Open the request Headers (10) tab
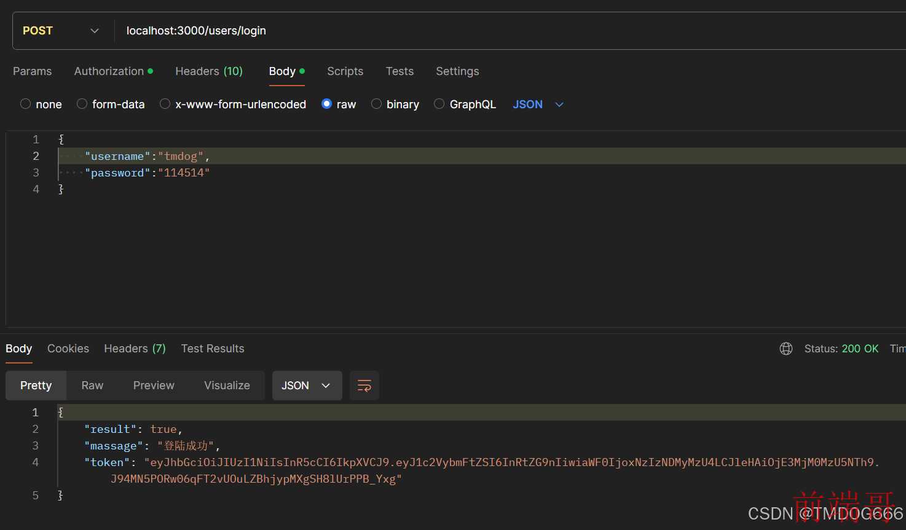Image resolution: width=906 pixels, height=530 pixels. coord(209,71)
